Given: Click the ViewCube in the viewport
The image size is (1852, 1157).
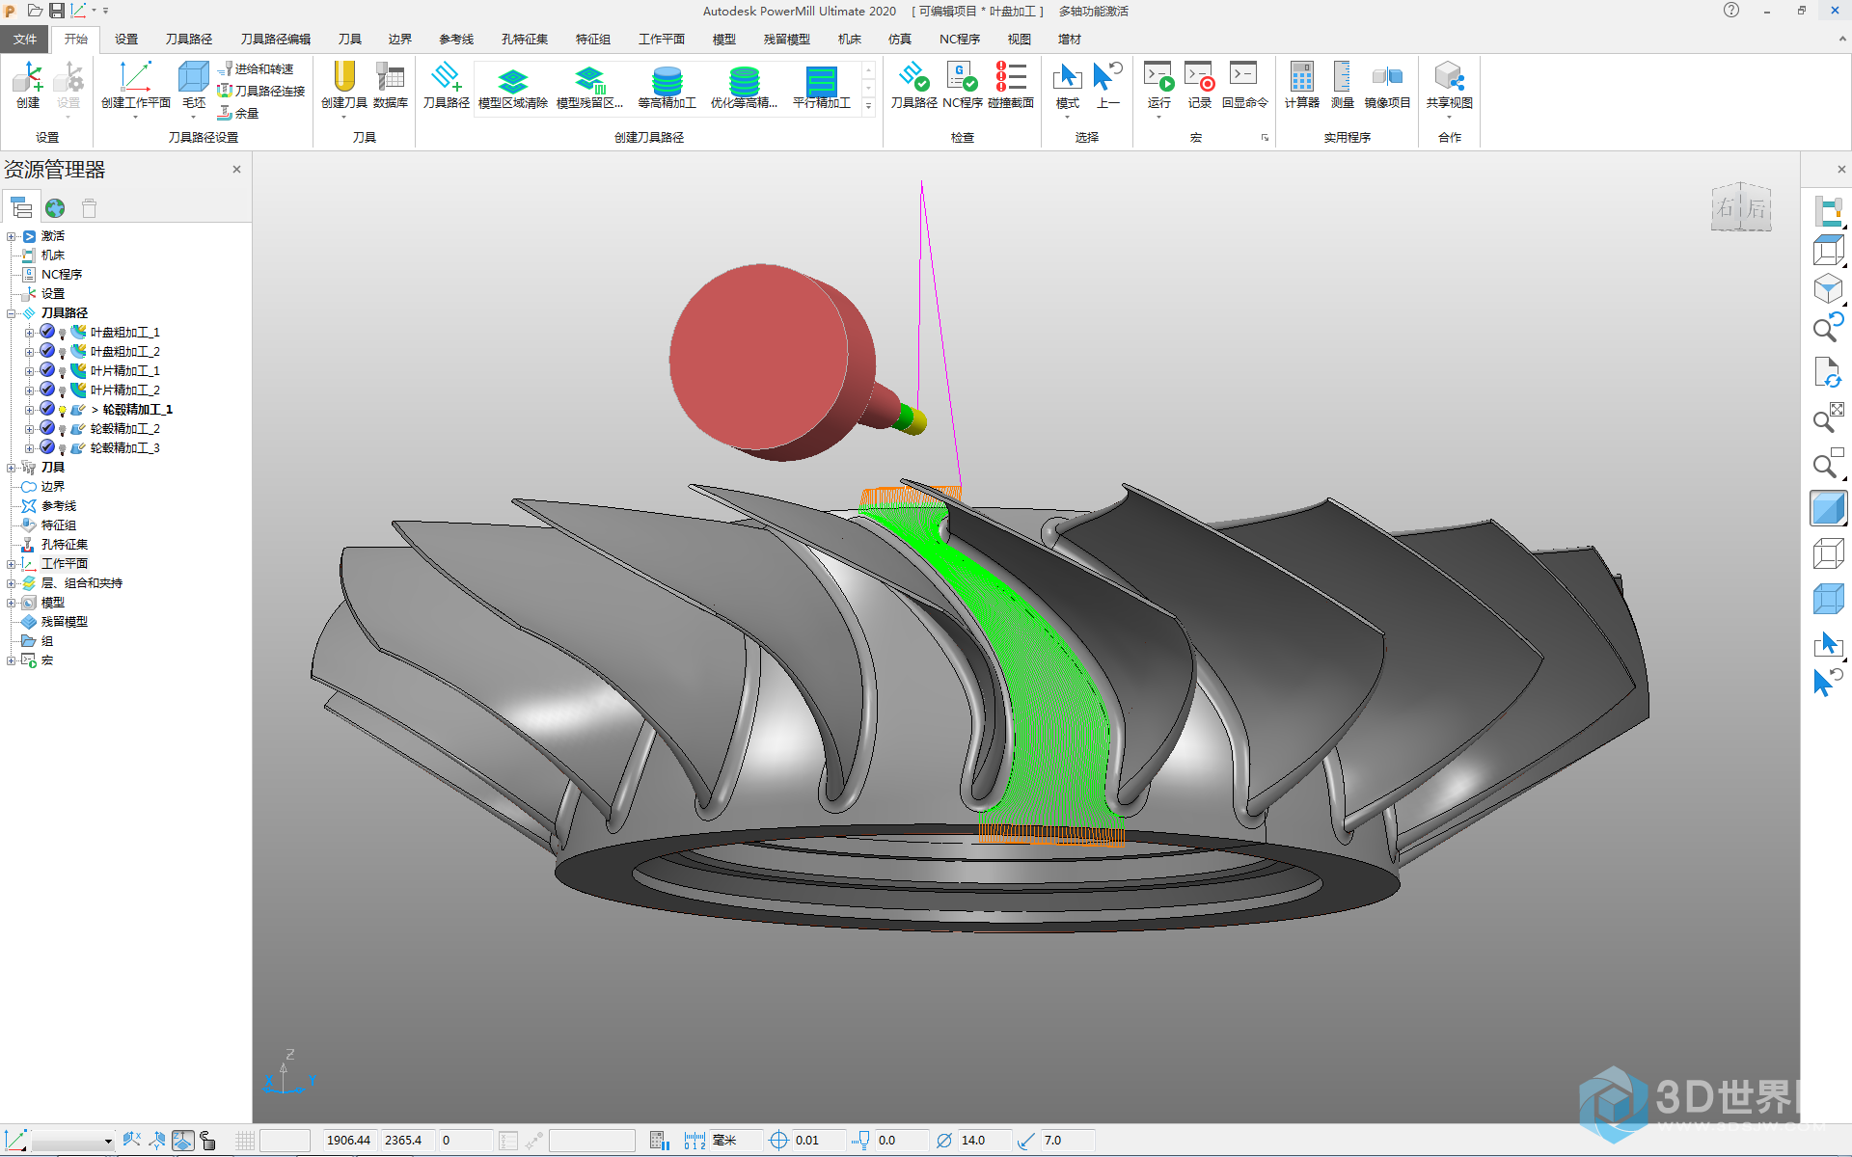Looking at the screenshot, I should pyautogui.click(x=1741, y=206).
